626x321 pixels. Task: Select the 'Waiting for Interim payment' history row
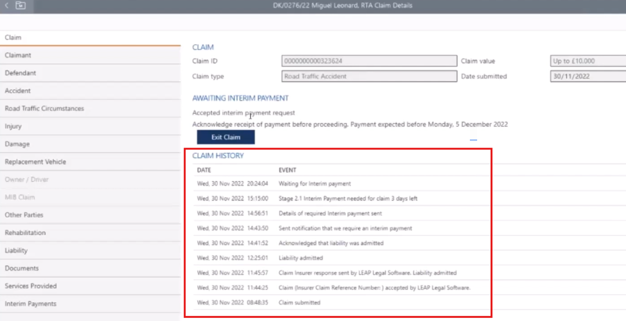[x=315, y=184]
